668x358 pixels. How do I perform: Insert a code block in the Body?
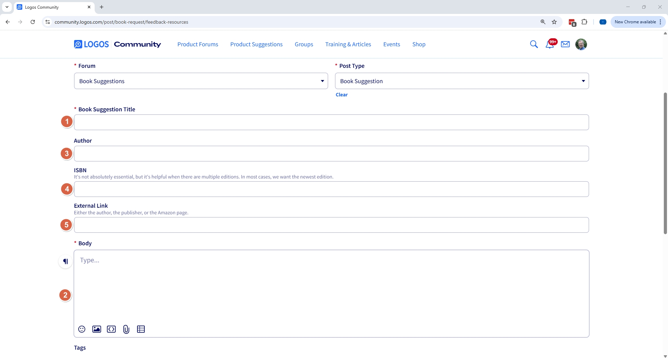pos(111,329)
